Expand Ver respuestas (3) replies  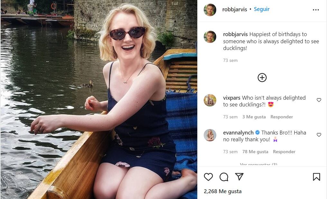(258, 164)
